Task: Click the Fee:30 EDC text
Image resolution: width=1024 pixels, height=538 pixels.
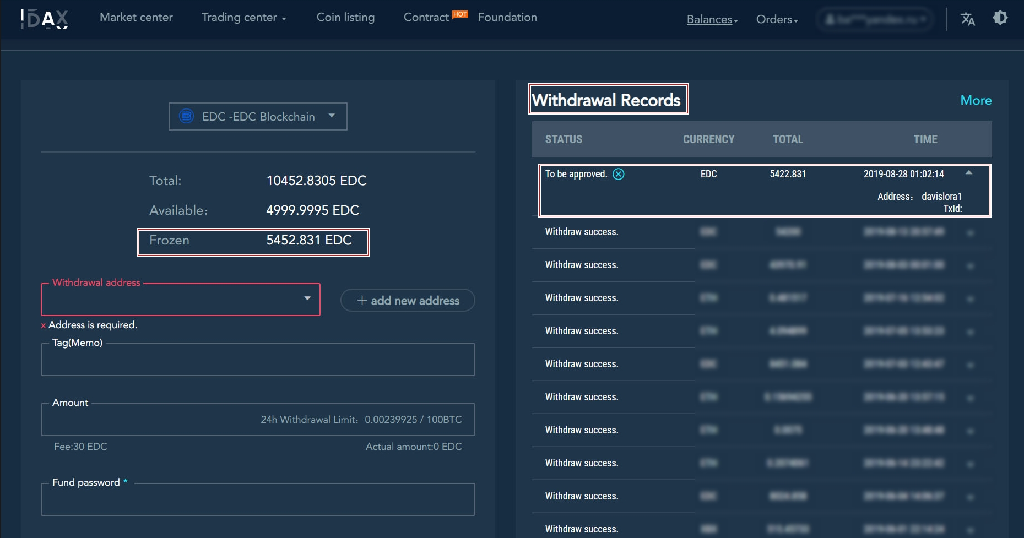Action: [80, 447]
